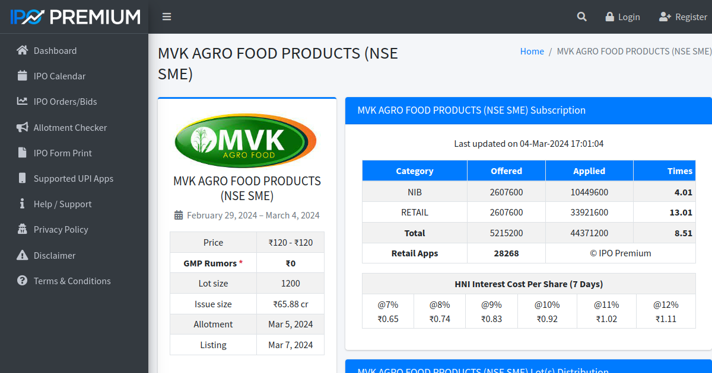
Task: Open the Register option
Action: pyautogui.click(x=683, y=17)
